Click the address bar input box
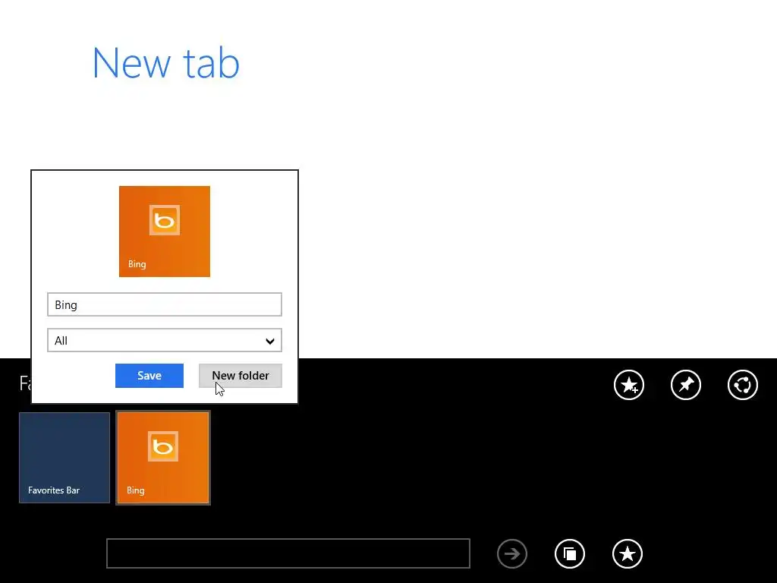 [288, 553]
